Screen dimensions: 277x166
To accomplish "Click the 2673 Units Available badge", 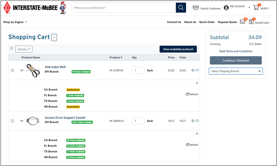I will pos(82,122).
